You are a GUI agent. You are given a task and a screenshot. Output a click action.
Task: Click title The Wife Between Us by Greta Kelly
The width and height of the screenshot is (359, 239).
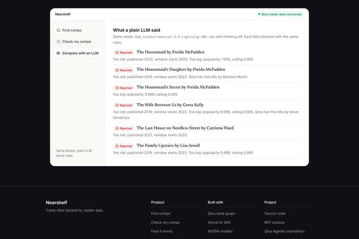[170, 105]
